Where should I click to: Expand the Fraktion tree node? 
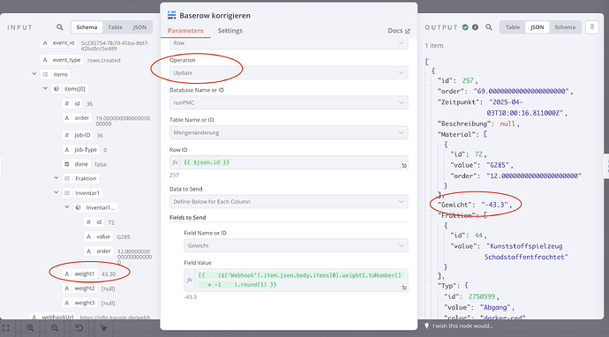[56, 178]
